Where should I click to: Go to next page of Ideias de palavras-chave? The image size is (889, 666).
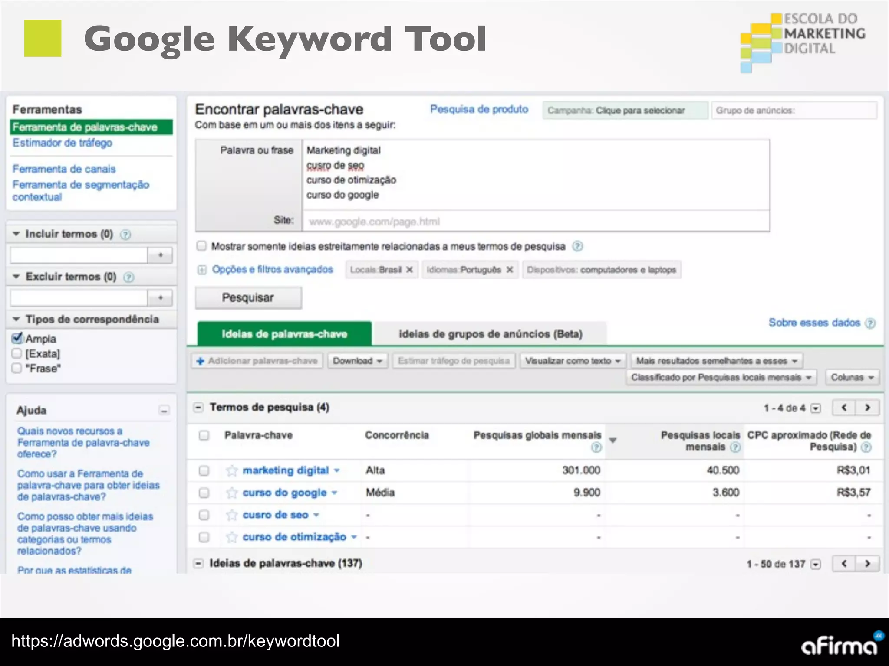(867, 564)
